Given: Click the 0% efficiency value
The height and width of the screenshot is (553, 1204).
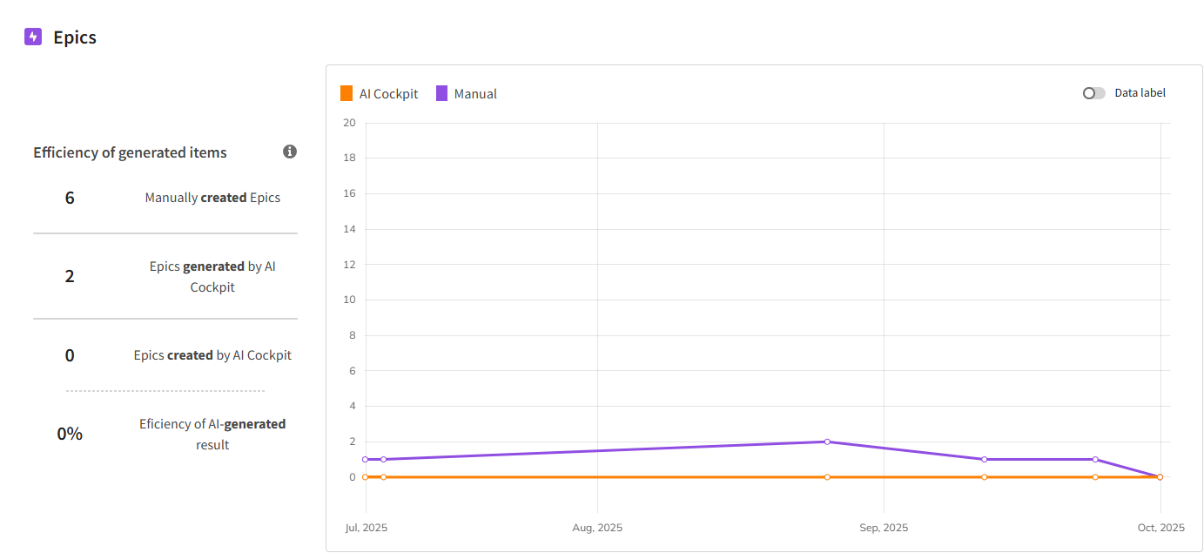Looking at the screenshot, I should click(70, 434).
